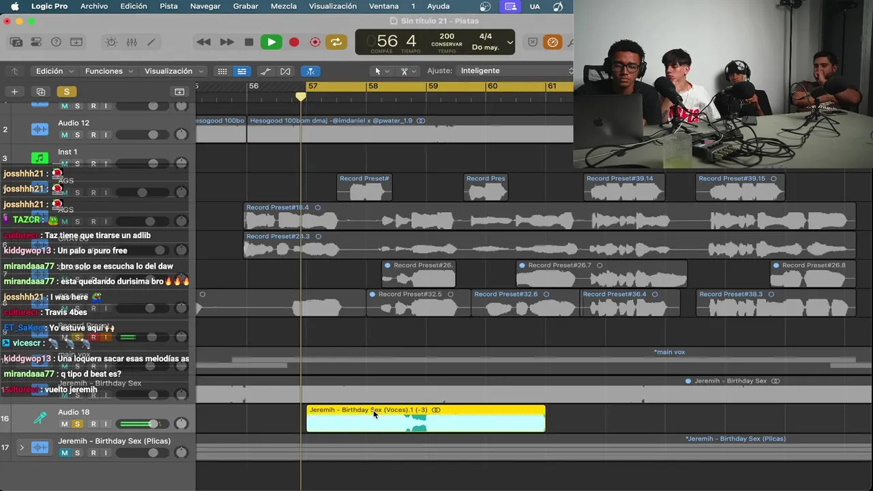Image resolution: width=873 pixels, height=491 pixels.
Task: Click the Audio 18 pan knob
Action: (x=181, y=423)
